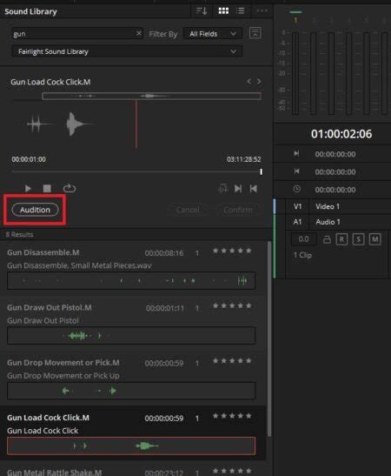391x476 pixels.
Task: Click the 1 Clip label under Audio 1
Action: [x=302, y=255]
